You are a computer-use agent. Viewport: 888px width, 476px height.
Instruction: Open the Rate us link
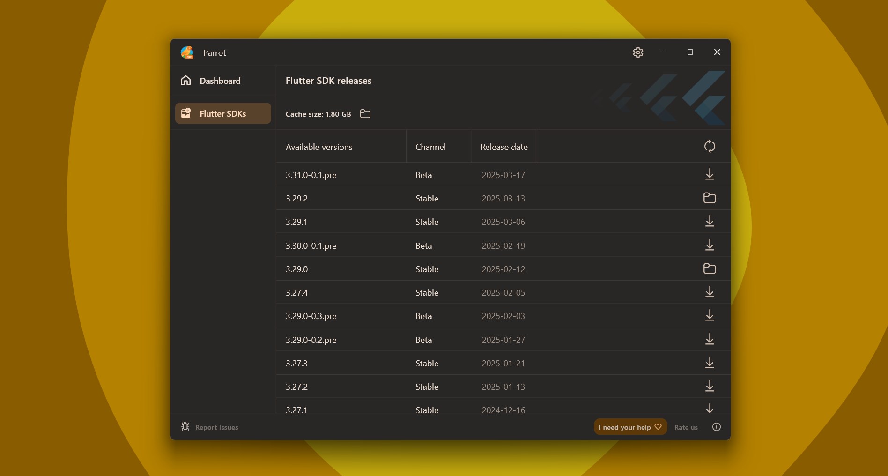tap(686, 427)
